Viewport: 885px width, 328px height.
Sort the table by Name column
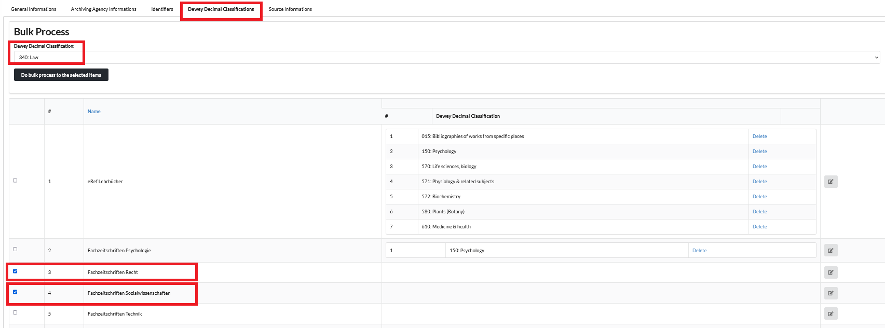(x=94, y=112)
